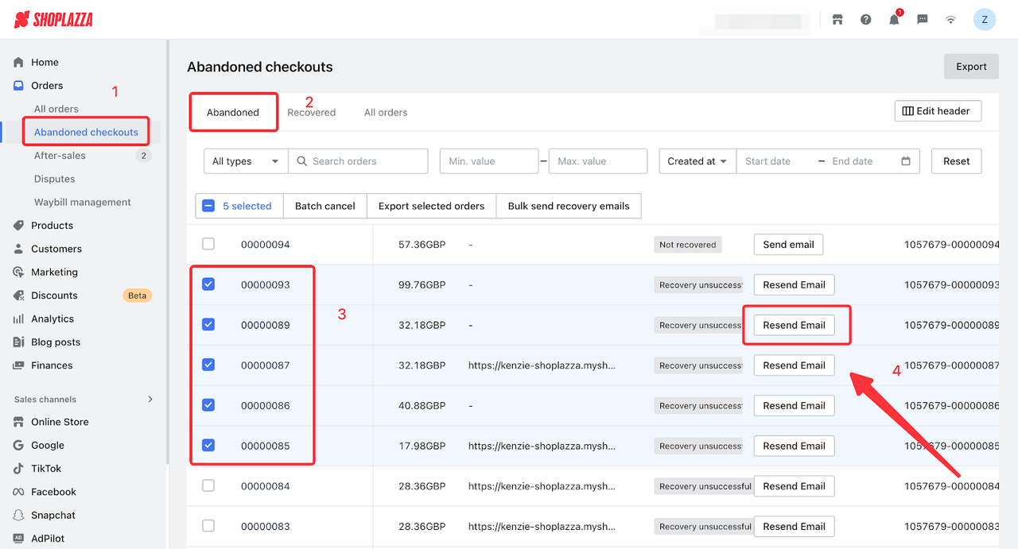Switch to the Recovered tab
This screenshot has width=1018, height=549.
(x=311, y=113)
